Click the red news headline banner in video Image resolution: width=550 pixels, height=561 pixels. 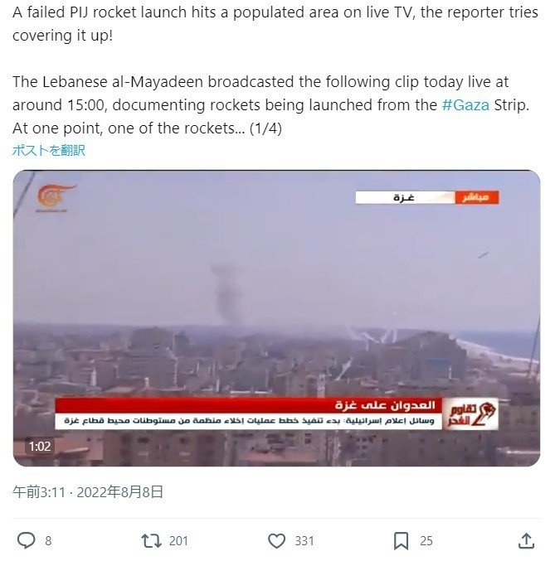click(249, 405)
